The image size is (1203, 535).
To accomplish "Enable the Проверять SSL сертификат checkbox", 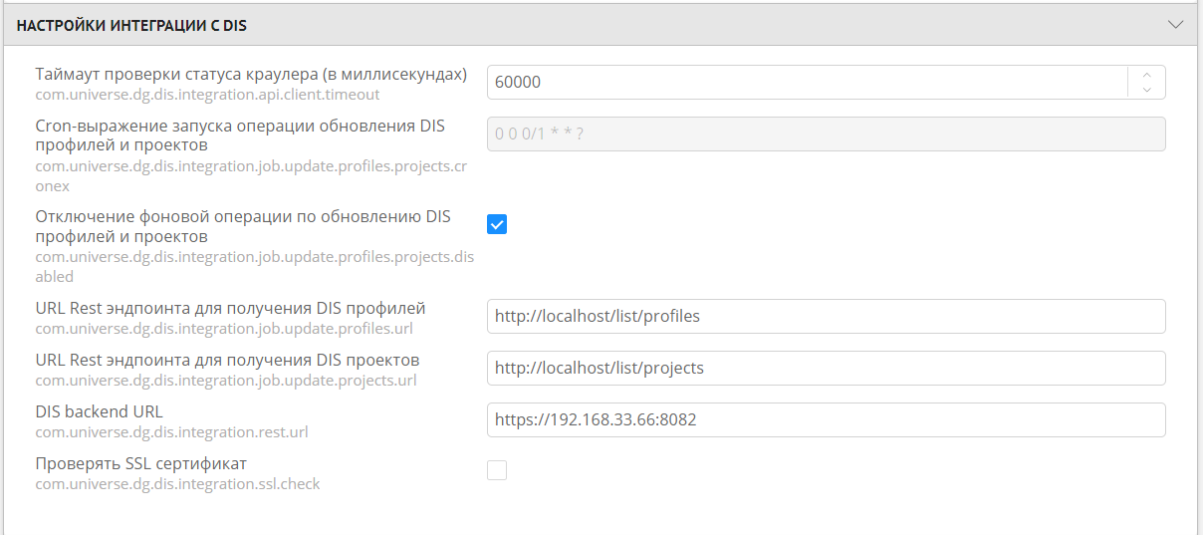I will pos(497,470).
